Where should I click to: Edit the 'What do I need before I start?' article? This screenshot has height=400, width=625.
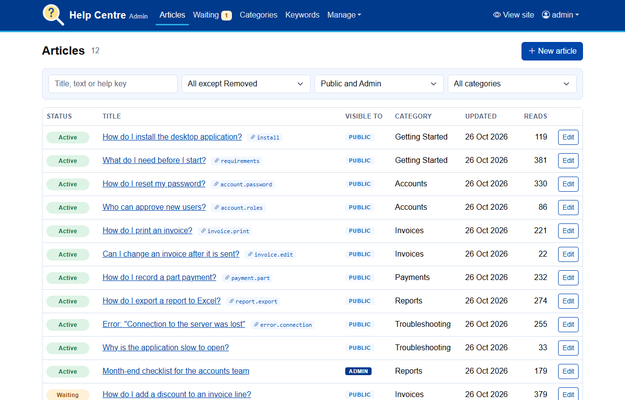tap(568, 161)
